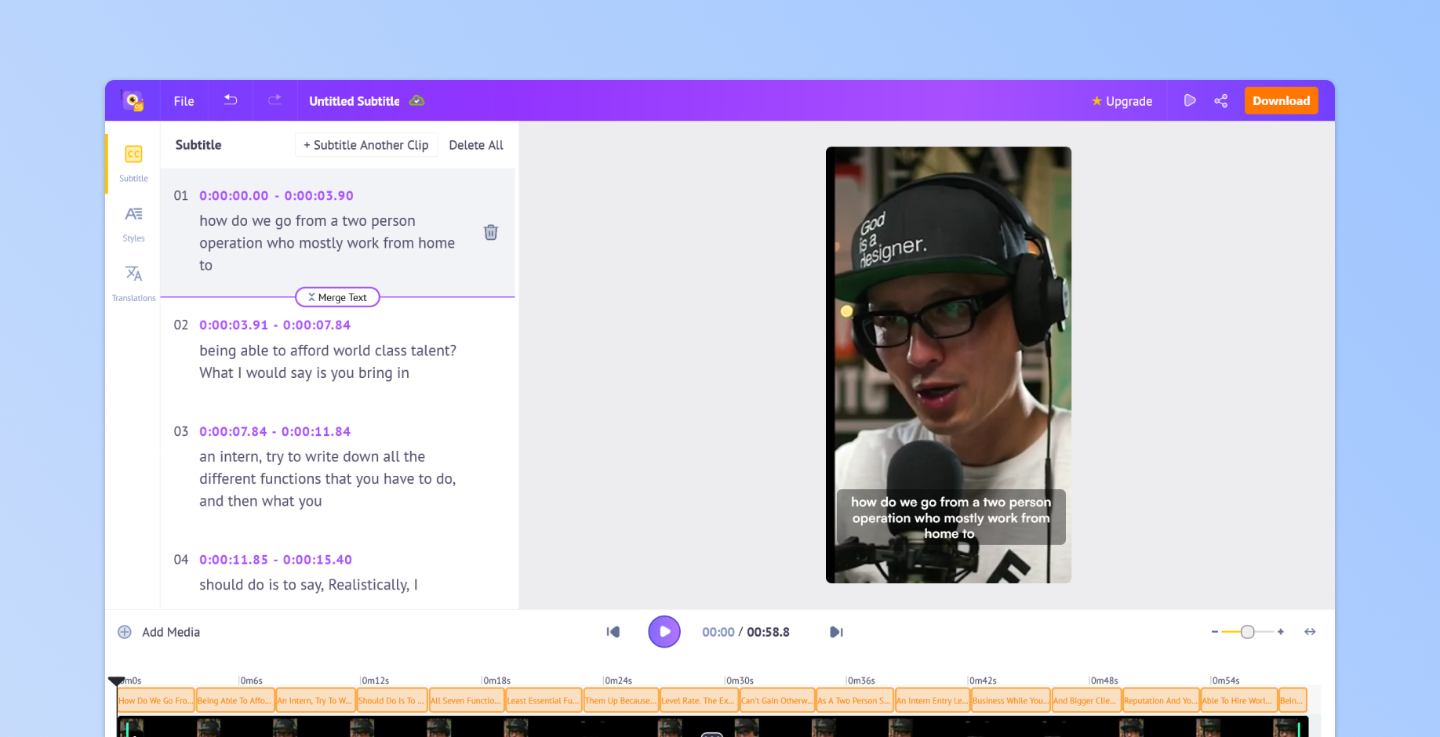Select timeline clip 'Business While You...'
The width and height of the screenshot is (1440, 737).
(1010, 701)
